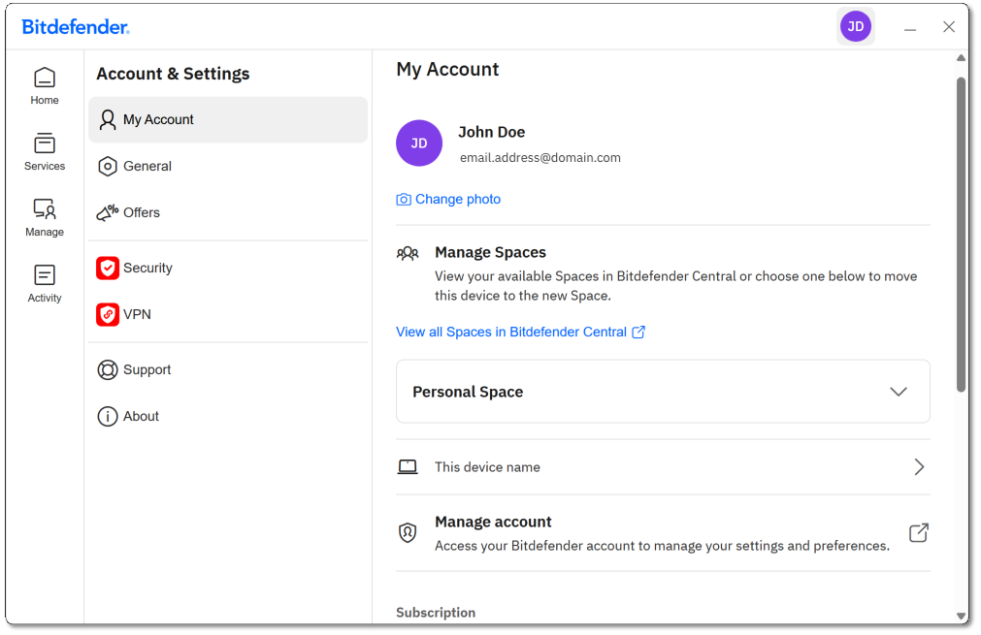The image size is (981, 635).
Task: Click the large John Doe profile avatar
Action: (419, 143)
